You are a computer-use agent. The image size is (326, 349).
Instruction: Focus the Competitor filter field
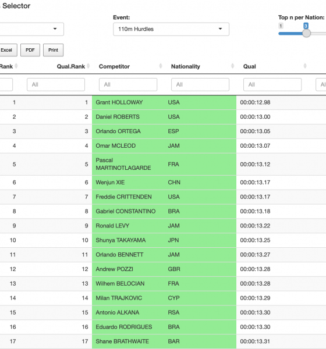[x=128, y=84]
